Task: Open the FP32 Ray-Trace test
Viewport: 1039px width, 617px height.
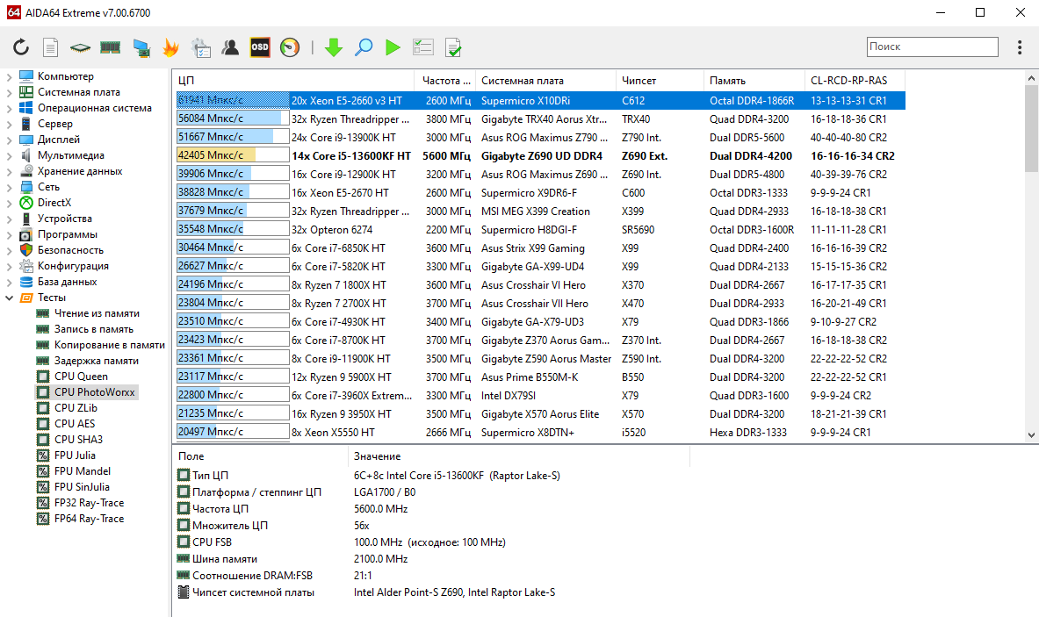Action: pos(89,503)
